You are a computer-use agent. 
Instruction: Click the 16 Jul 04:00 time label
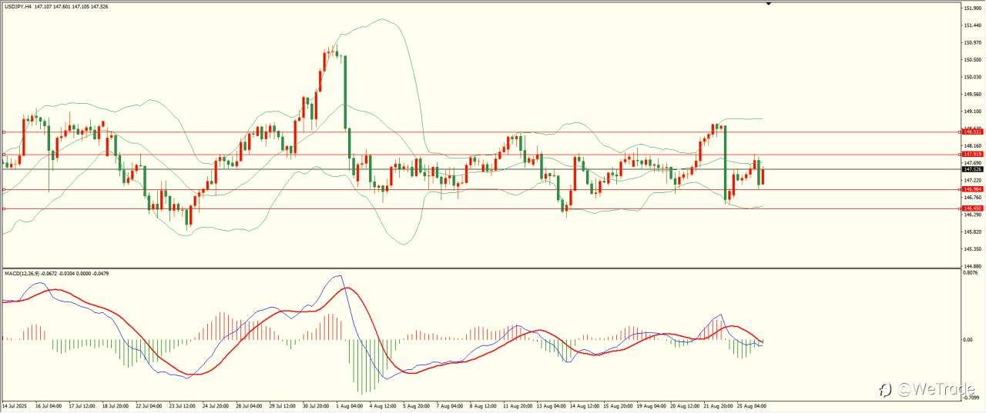(x=49, y=405)
